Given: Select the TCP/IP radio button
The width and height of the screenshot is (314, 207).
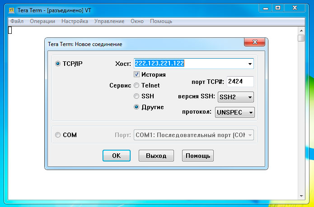Looking at the screenshot, I should pos(58,64).
